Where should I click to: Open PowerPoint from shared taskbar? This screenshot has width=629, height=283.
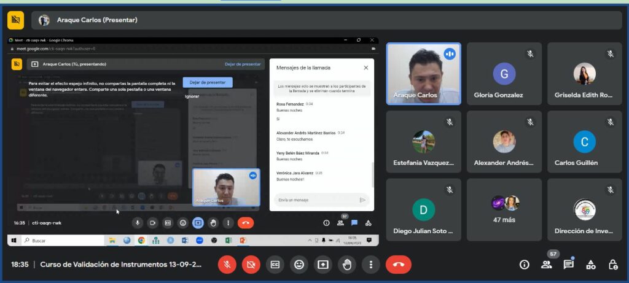point(243,241)
